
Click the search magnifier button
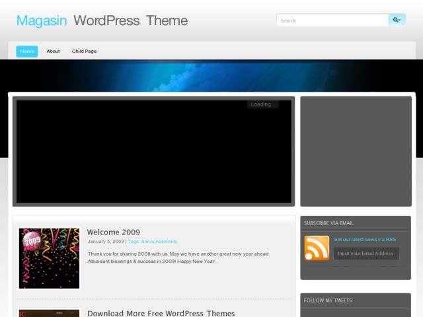[x=397, y=20]
